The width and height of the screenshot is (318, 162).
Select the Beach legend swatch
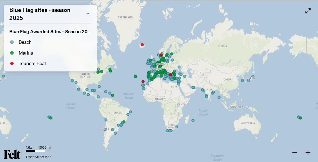click(12, 42)
